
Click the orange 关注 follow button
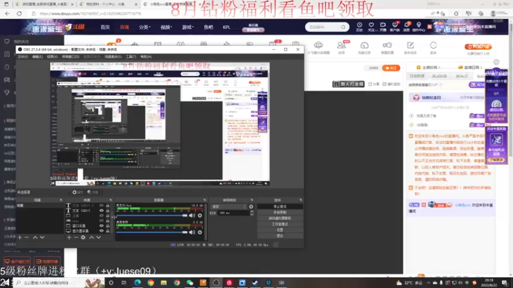point(391,68)
